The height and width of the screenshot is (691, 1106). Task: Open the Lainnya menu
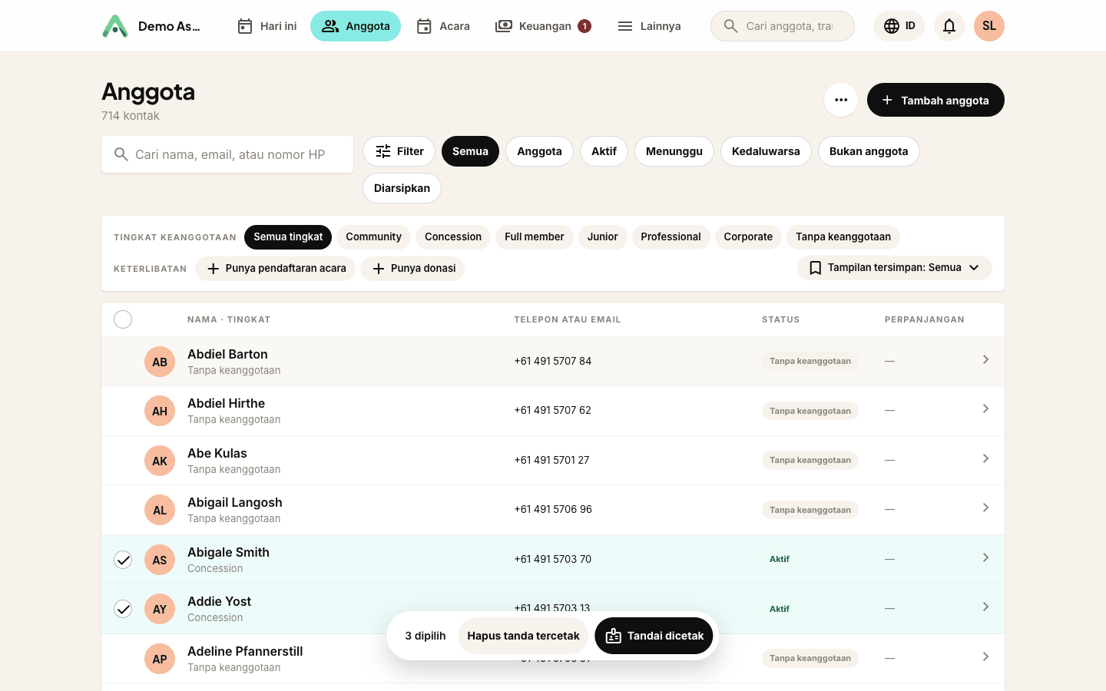point(649,26)
